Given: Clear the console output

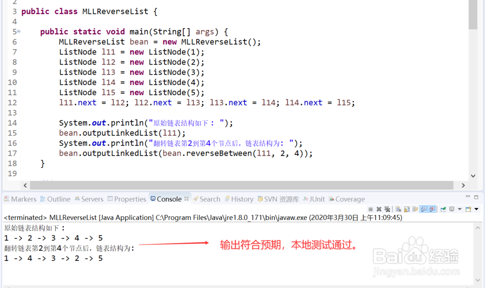Looking at the screenshot, I should [399, 209].
